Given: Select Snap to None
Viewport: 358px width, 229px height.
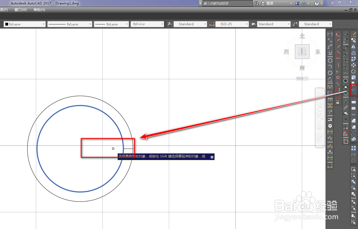Looking at the screenshot, I should coord(346,133).
